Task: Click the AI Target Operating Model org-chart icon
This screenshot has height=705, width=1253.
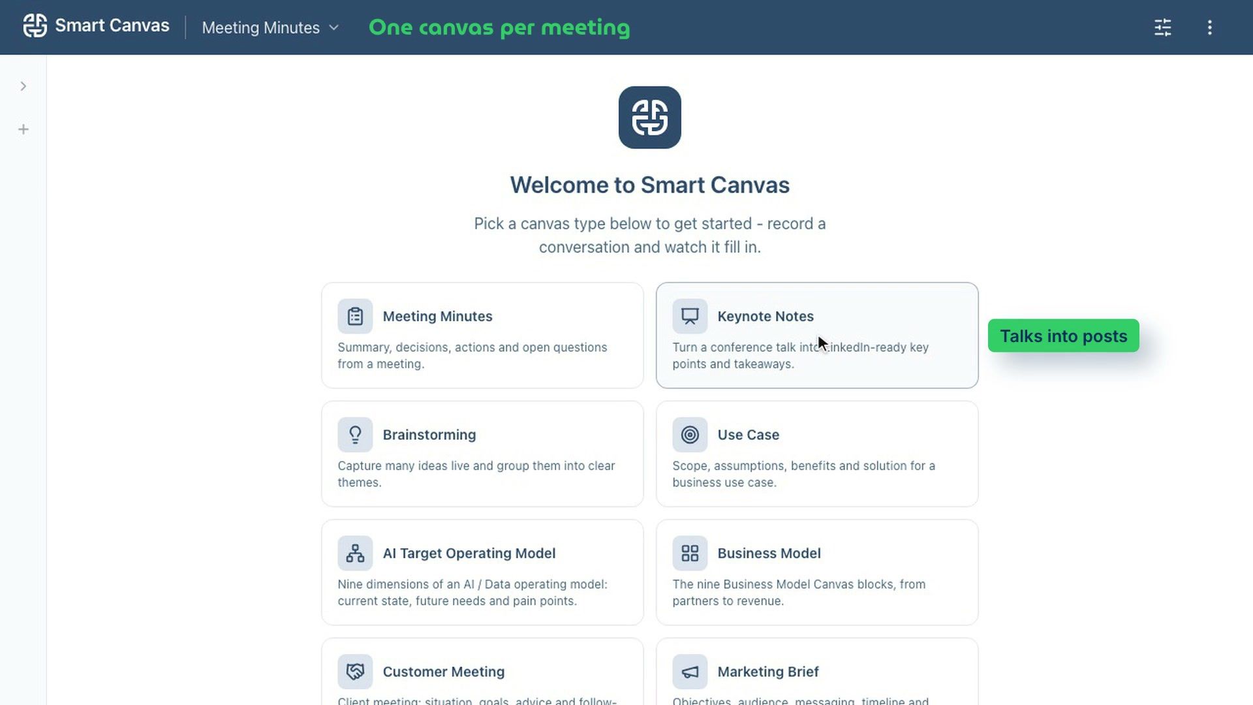Action: tap(355, 553)
